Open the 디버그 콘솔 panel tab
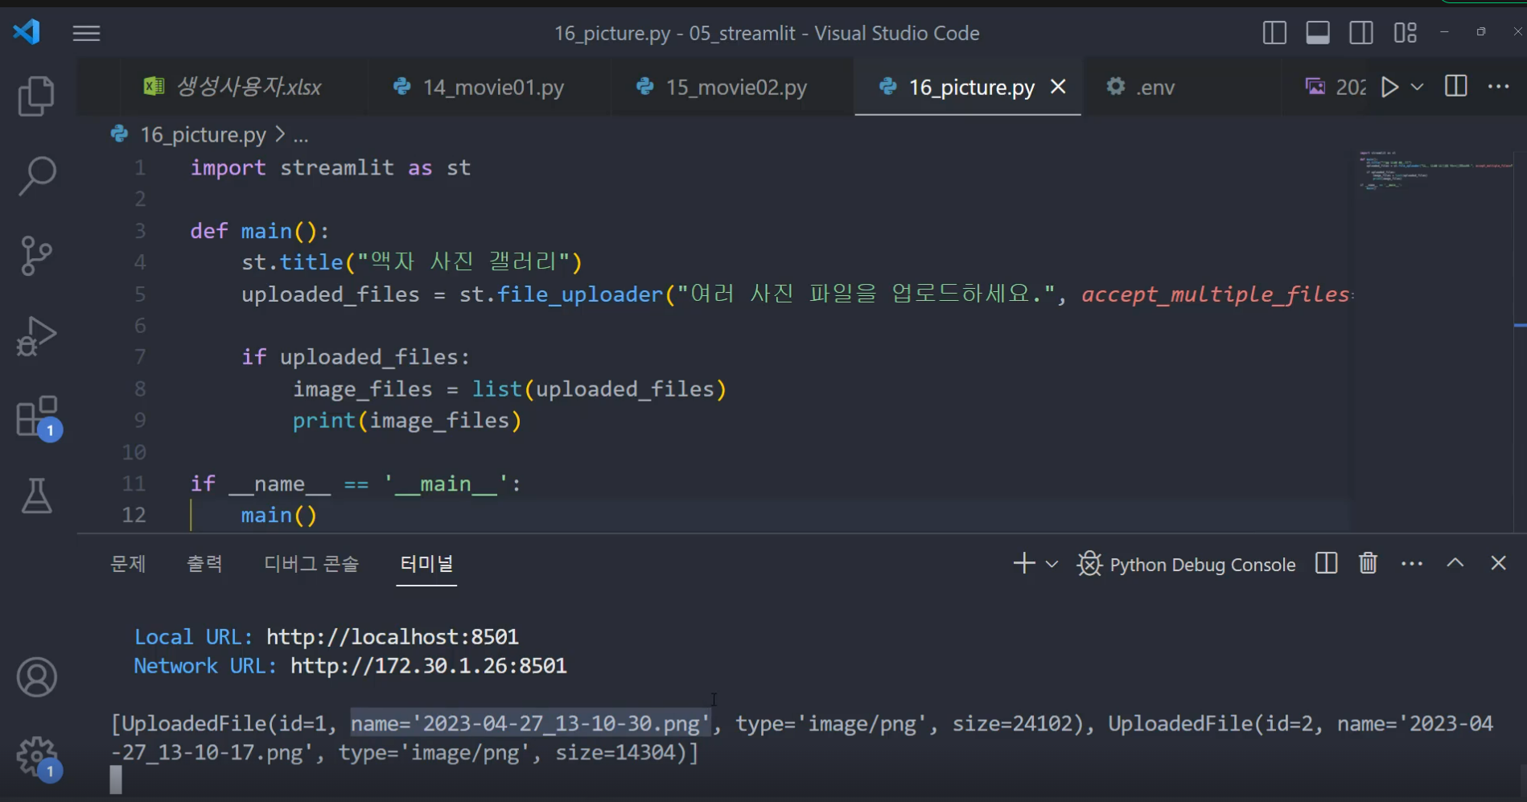The height and width of the screenshot is (802, 1527). pos(311,564)
